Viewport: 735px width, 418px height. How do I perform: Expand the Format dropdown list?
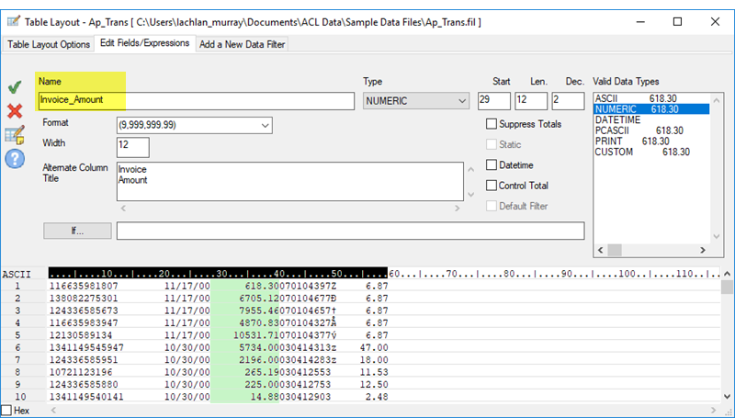click(194, 125)
